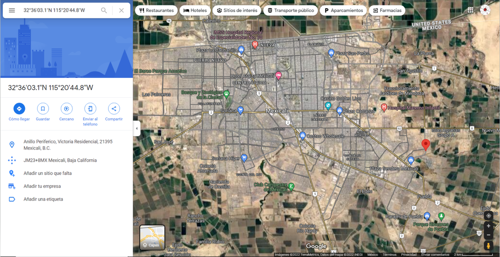Clear the search with the X icon
Viewport: 500px width, 257px height.
tap(121, 10)
